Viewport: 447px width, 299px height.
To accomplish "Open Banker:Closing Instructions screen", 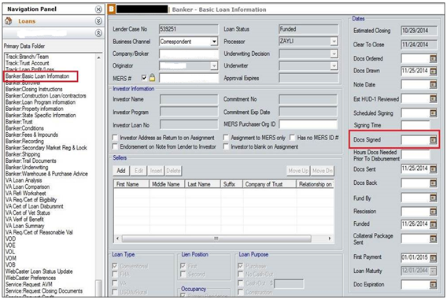I will [x=34, y=89].
